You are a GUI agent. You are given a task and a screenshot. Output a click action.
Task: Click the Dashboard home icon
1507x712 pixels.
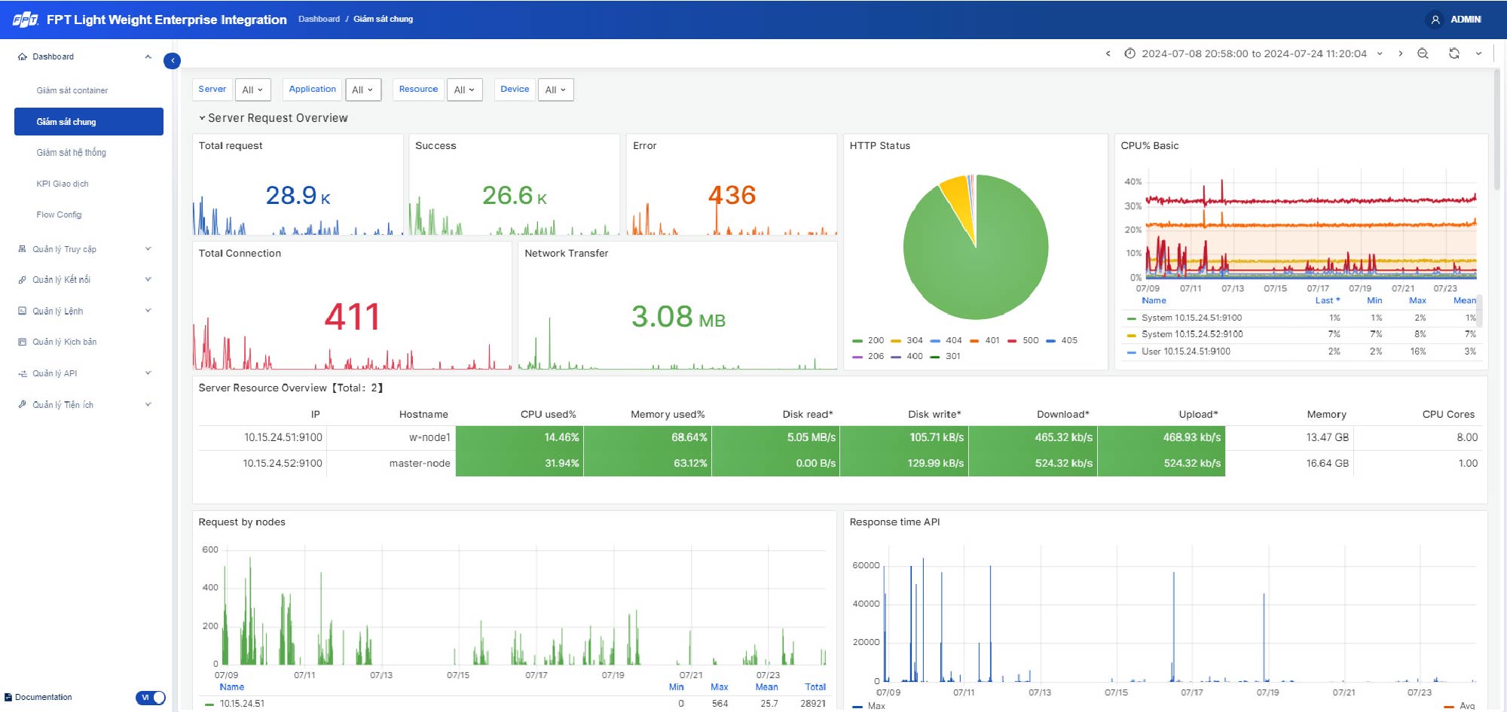[x=23, y=56]
